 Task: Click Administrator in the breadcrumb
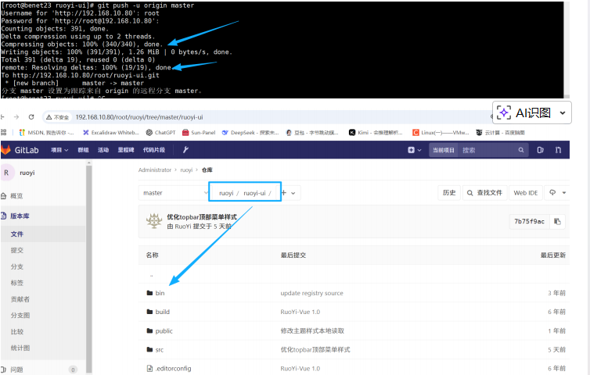pyautogui.click(x=155, y=170)
